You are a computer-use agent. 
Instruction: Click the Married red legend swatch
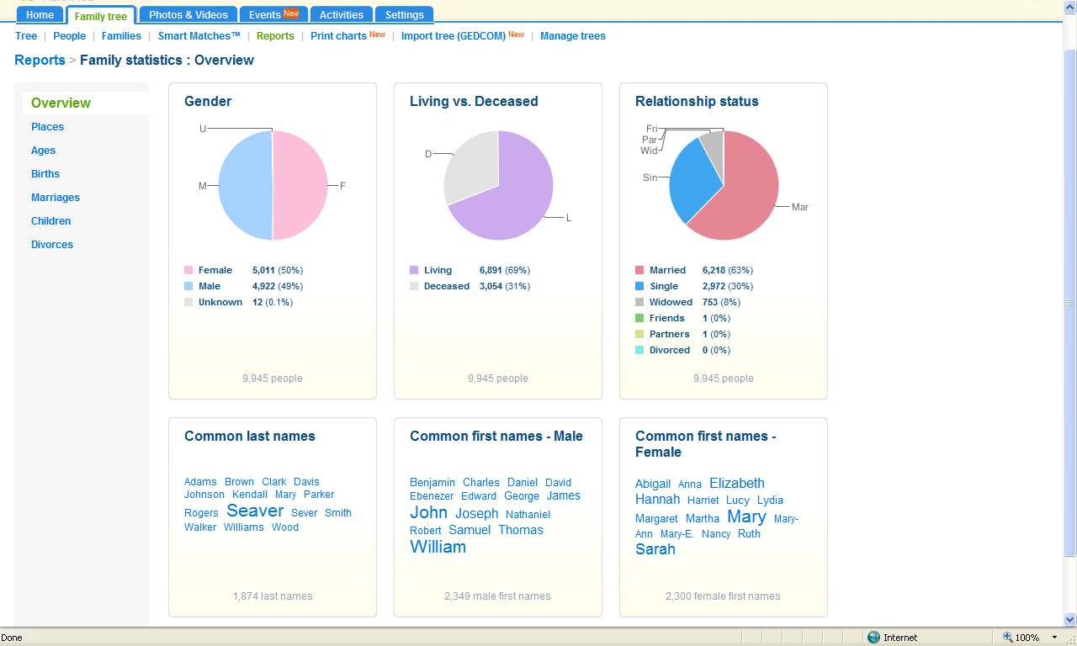click(x=639, y=271)
